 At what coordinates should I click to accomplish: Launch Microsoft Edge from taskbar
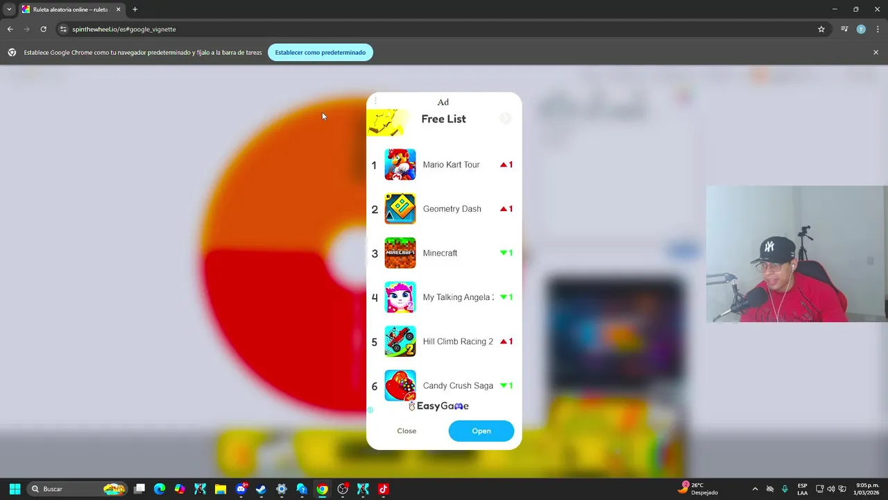coord(160,489)
